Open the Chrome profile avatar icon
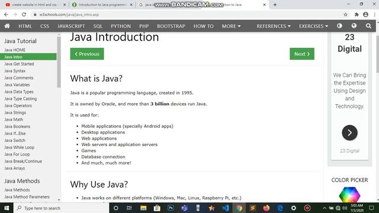 click(365, 14)
